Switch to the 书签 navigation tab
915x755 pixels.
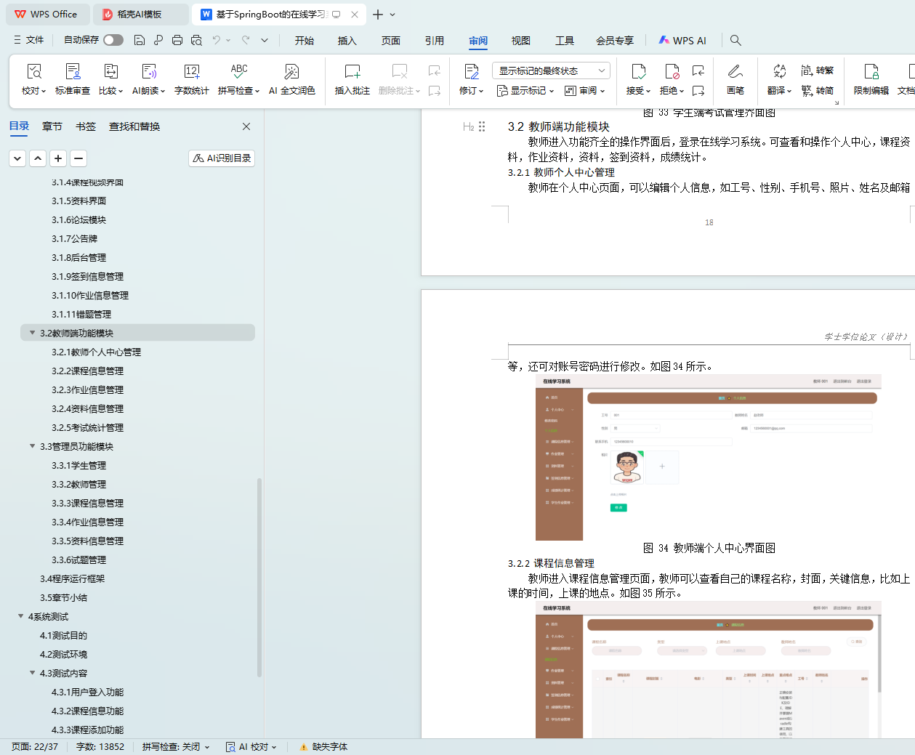point(85,126)
